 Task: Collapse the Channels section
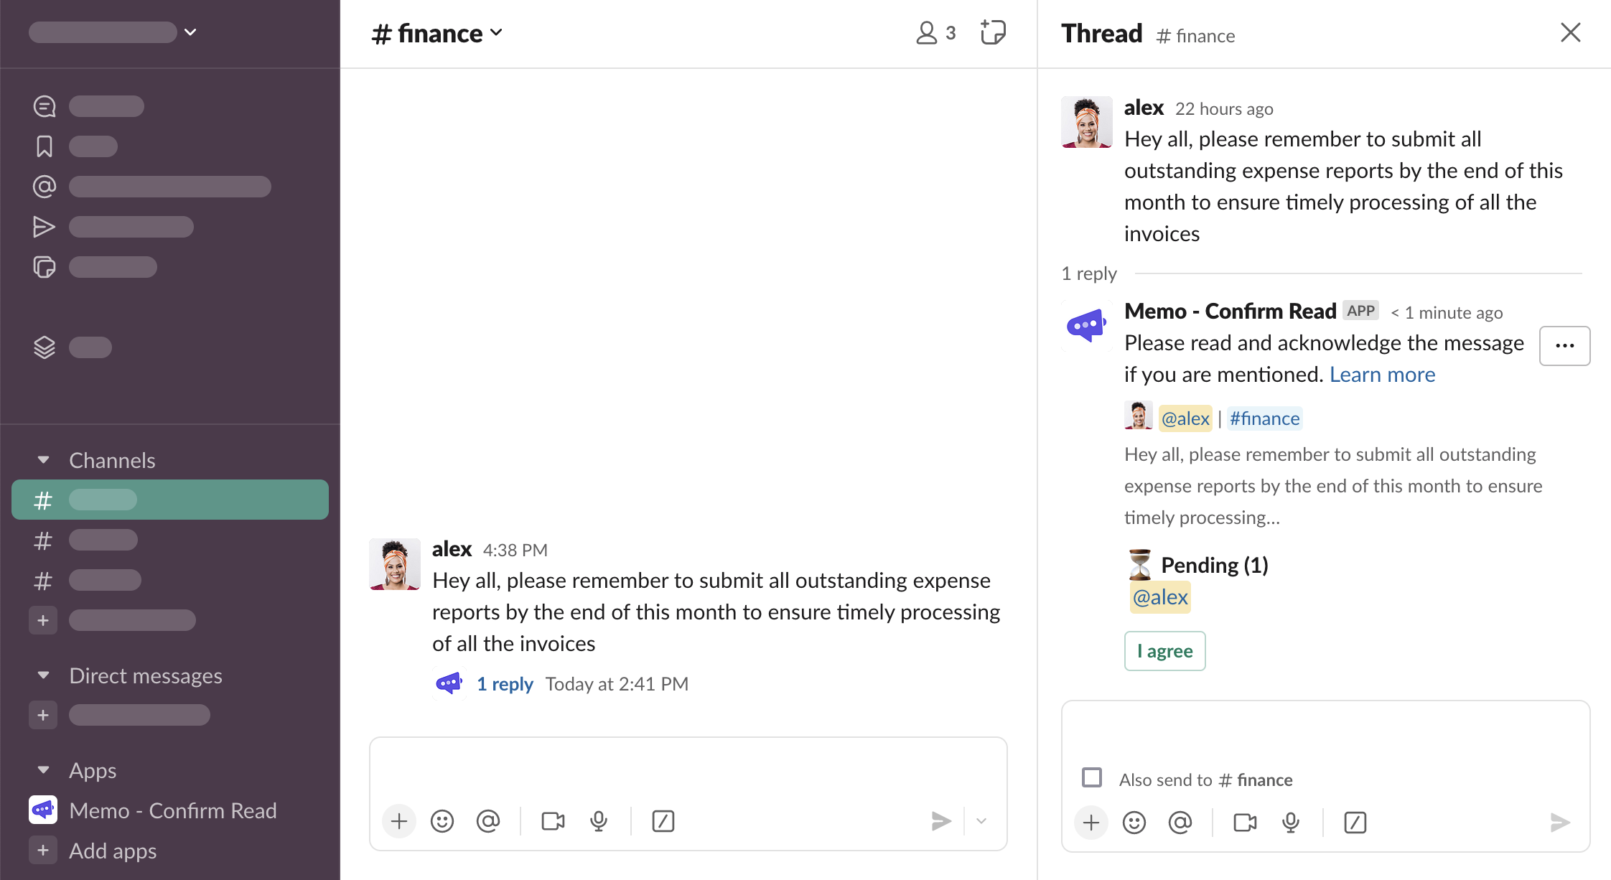tap(44, 460)
